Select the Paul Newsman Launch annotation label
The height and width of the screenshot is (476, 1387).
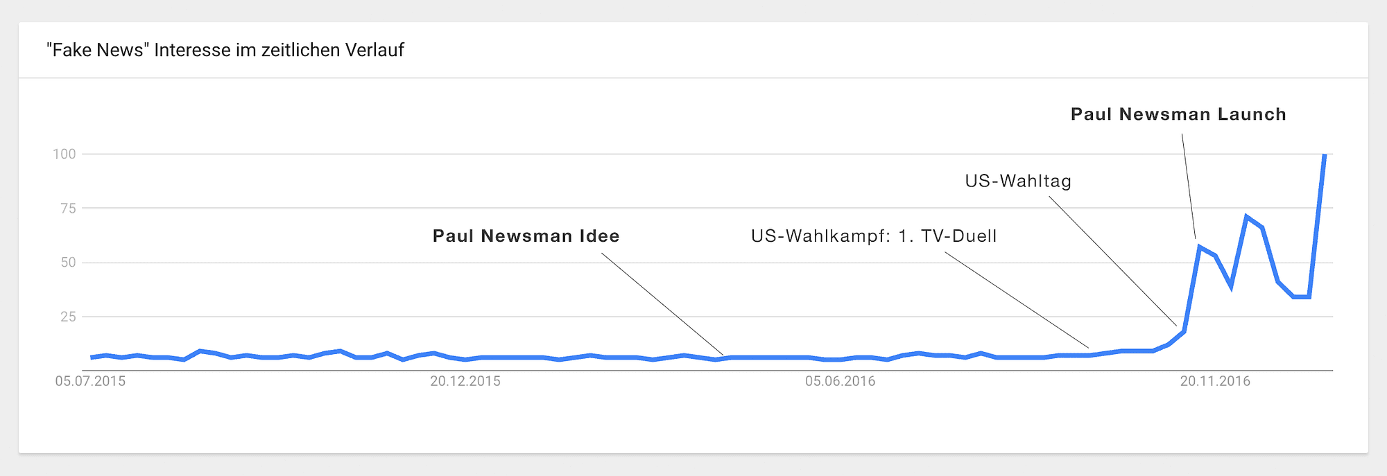pos(1178,114)
